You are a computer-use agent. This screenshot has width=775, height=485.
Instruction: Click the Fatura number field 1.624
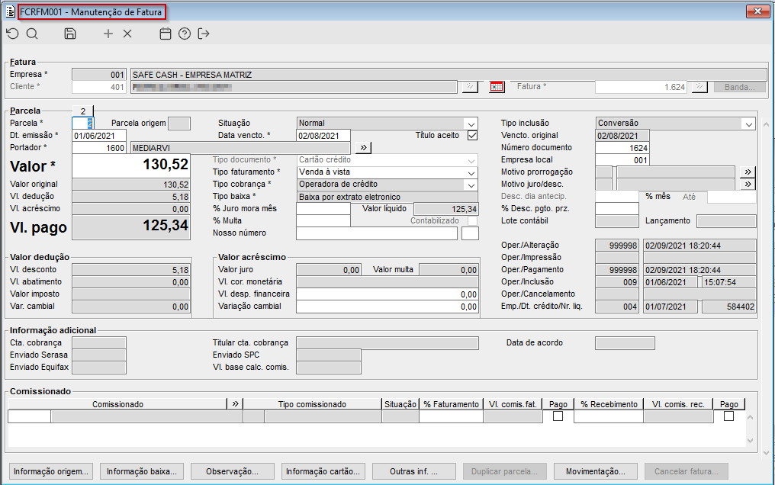[x=641, y=87]
